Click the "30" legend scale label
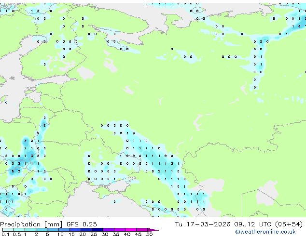Screen dimensions: 306x236 point(105,234)
